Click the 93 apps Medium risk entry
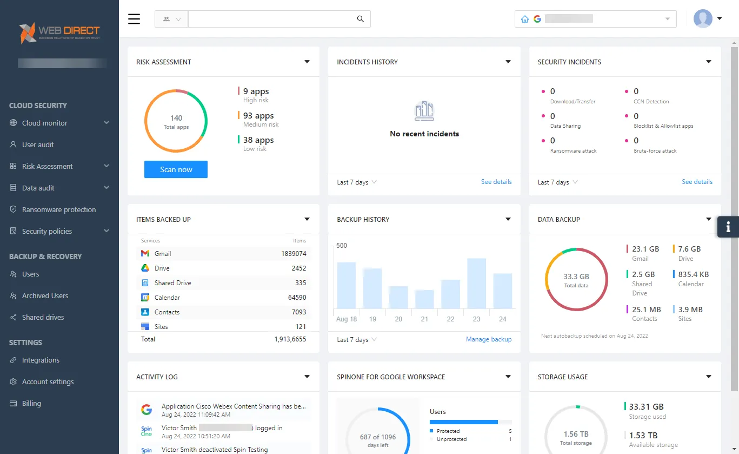The height and width of the screenshot is (454, 739). 258,120
